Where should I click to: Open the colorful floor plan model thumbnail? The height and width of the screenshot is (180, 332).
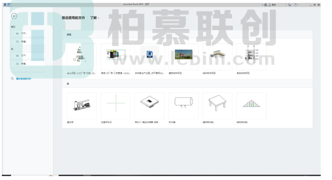116,57
